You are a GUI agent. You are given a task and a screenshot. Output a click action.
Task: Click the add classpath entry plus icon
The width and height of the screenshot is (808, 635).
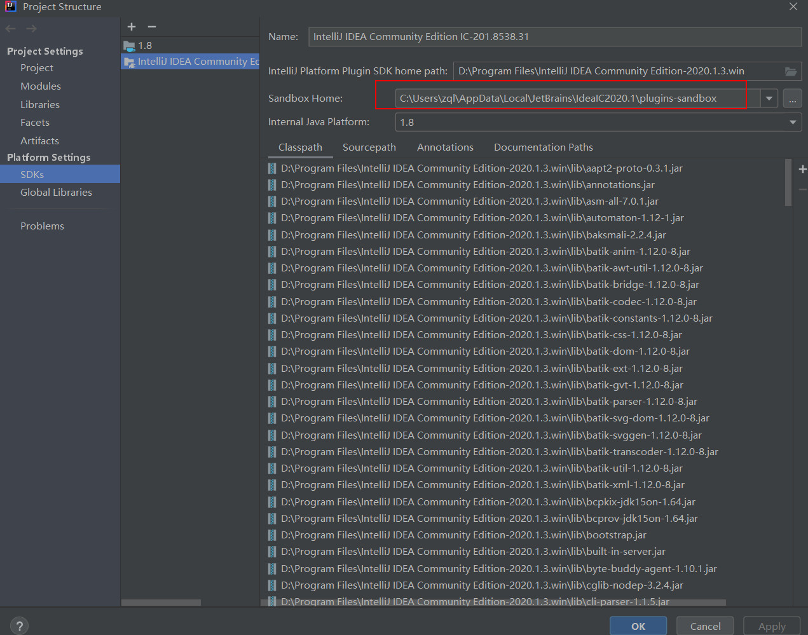pyautogui.click(x=802, y=169)
